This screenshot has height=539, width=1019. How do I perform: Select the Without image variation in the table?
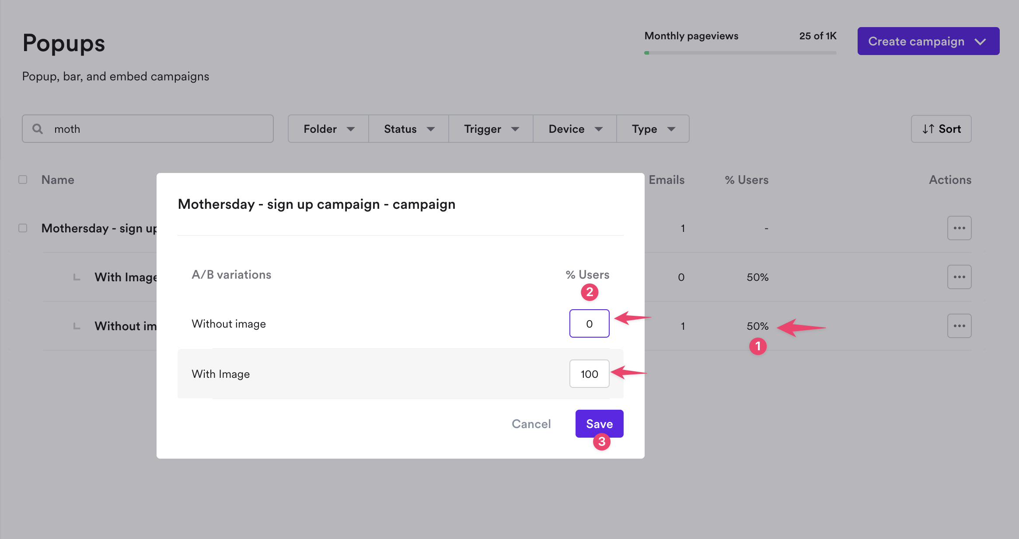(126, 326)
